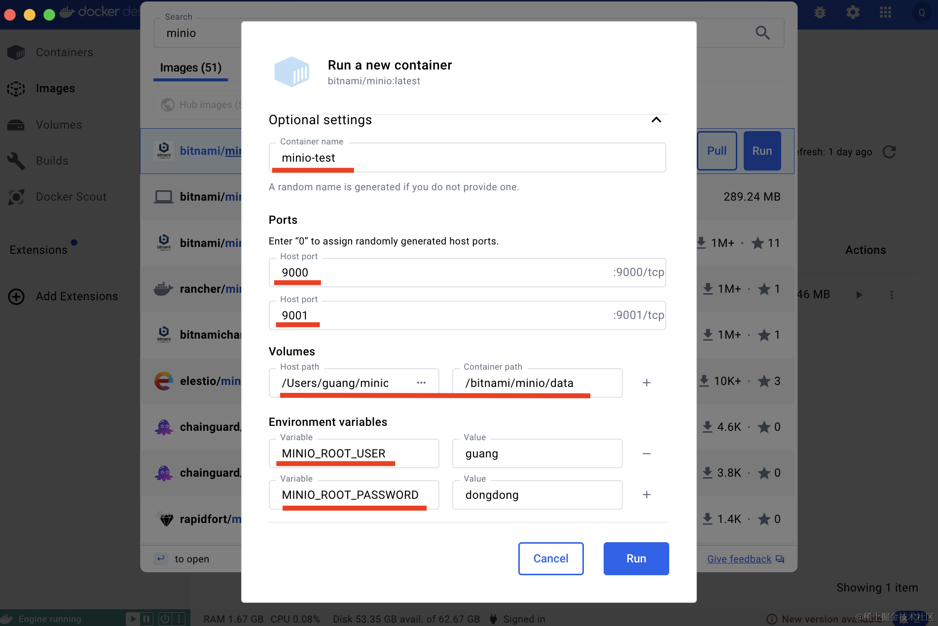Go to Volumes in sidebar

pos(59,125)
